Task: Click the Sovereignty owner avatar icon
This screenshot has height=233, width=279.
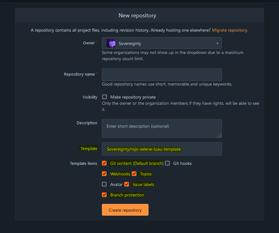Action: tap(111, 43)
